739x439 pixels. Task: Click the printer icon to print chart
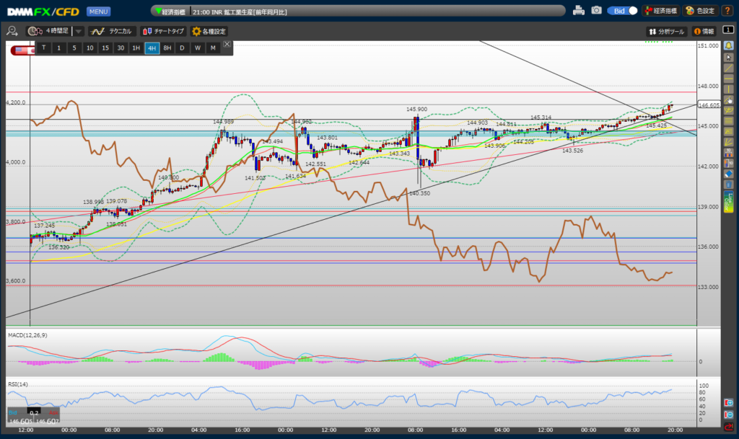(x=578, y=11)
